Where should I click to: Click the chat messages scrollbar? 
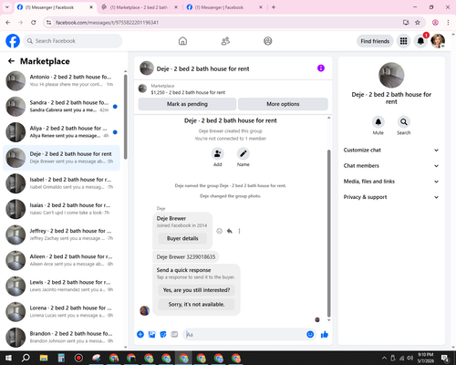coord(328,234)
